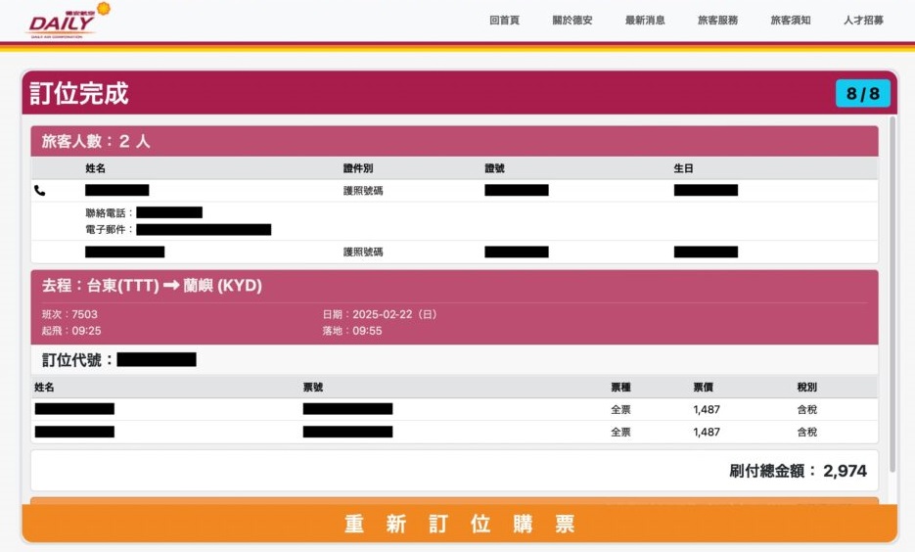Click the 票種 column header
Image resolution: width=915 pixels, height=552 pixels.
click(620, 387)
